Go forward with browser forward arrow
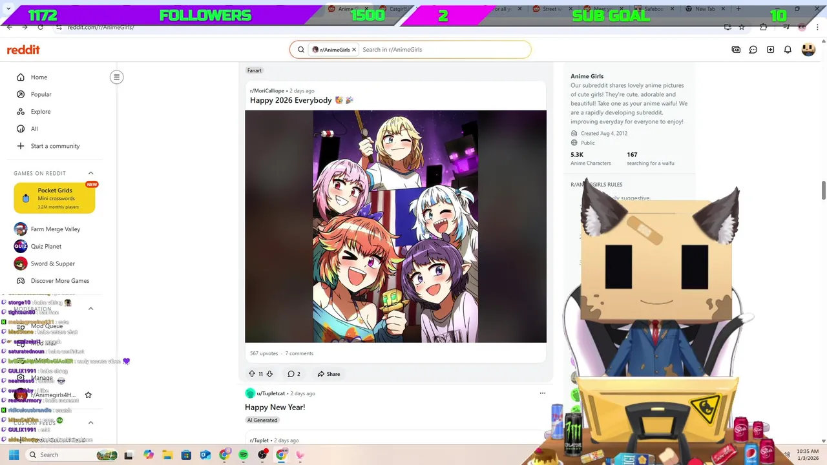This screenshot has height=465, width=827. (25, 27)
